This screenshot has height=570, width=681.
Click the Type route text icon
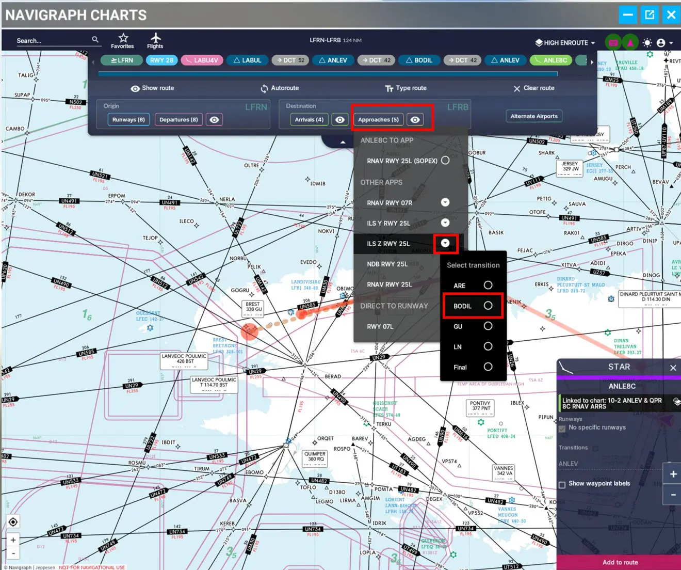(389, 88)
